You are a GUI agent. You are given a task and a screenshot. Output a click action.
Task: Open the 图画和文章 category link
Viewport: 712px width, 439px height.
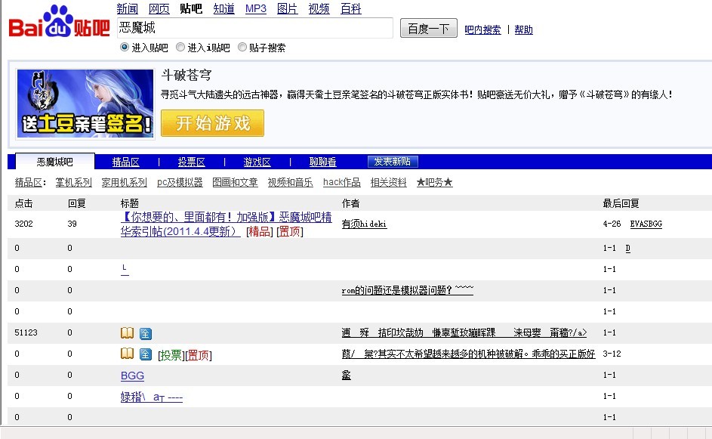[235, 182]
